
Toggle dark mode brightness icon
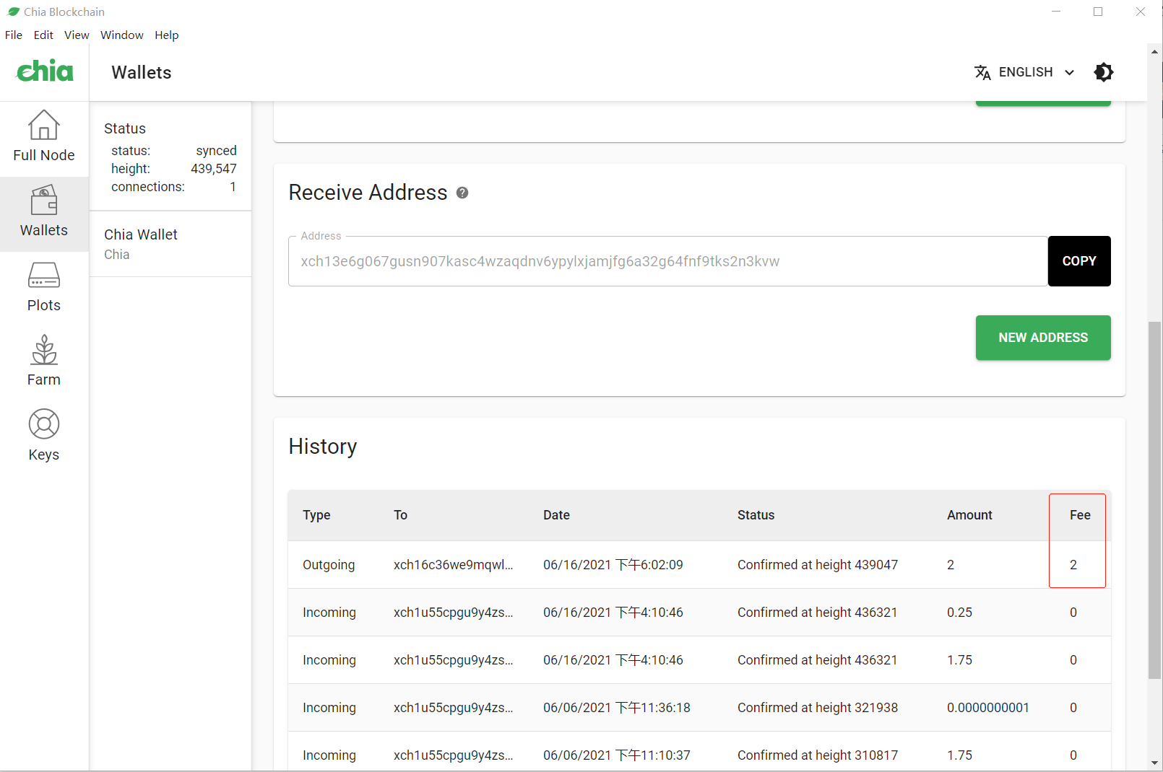(1103, 72)
